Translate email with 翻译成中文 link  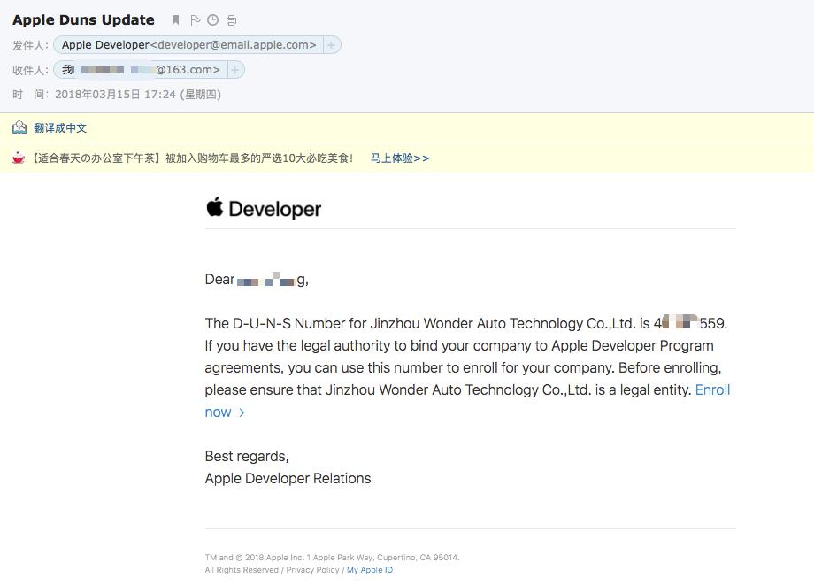(60, 128)
